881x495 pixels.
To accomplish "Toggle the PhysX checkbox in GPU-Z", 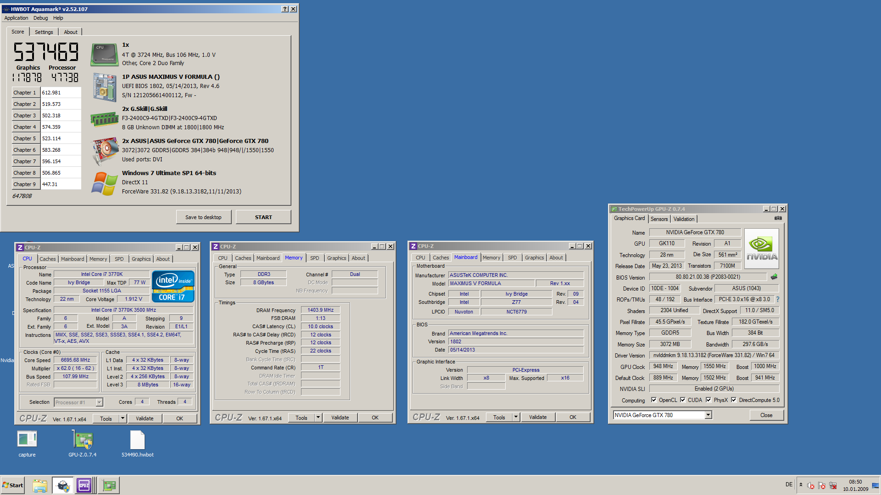I will tap(708, 400).
